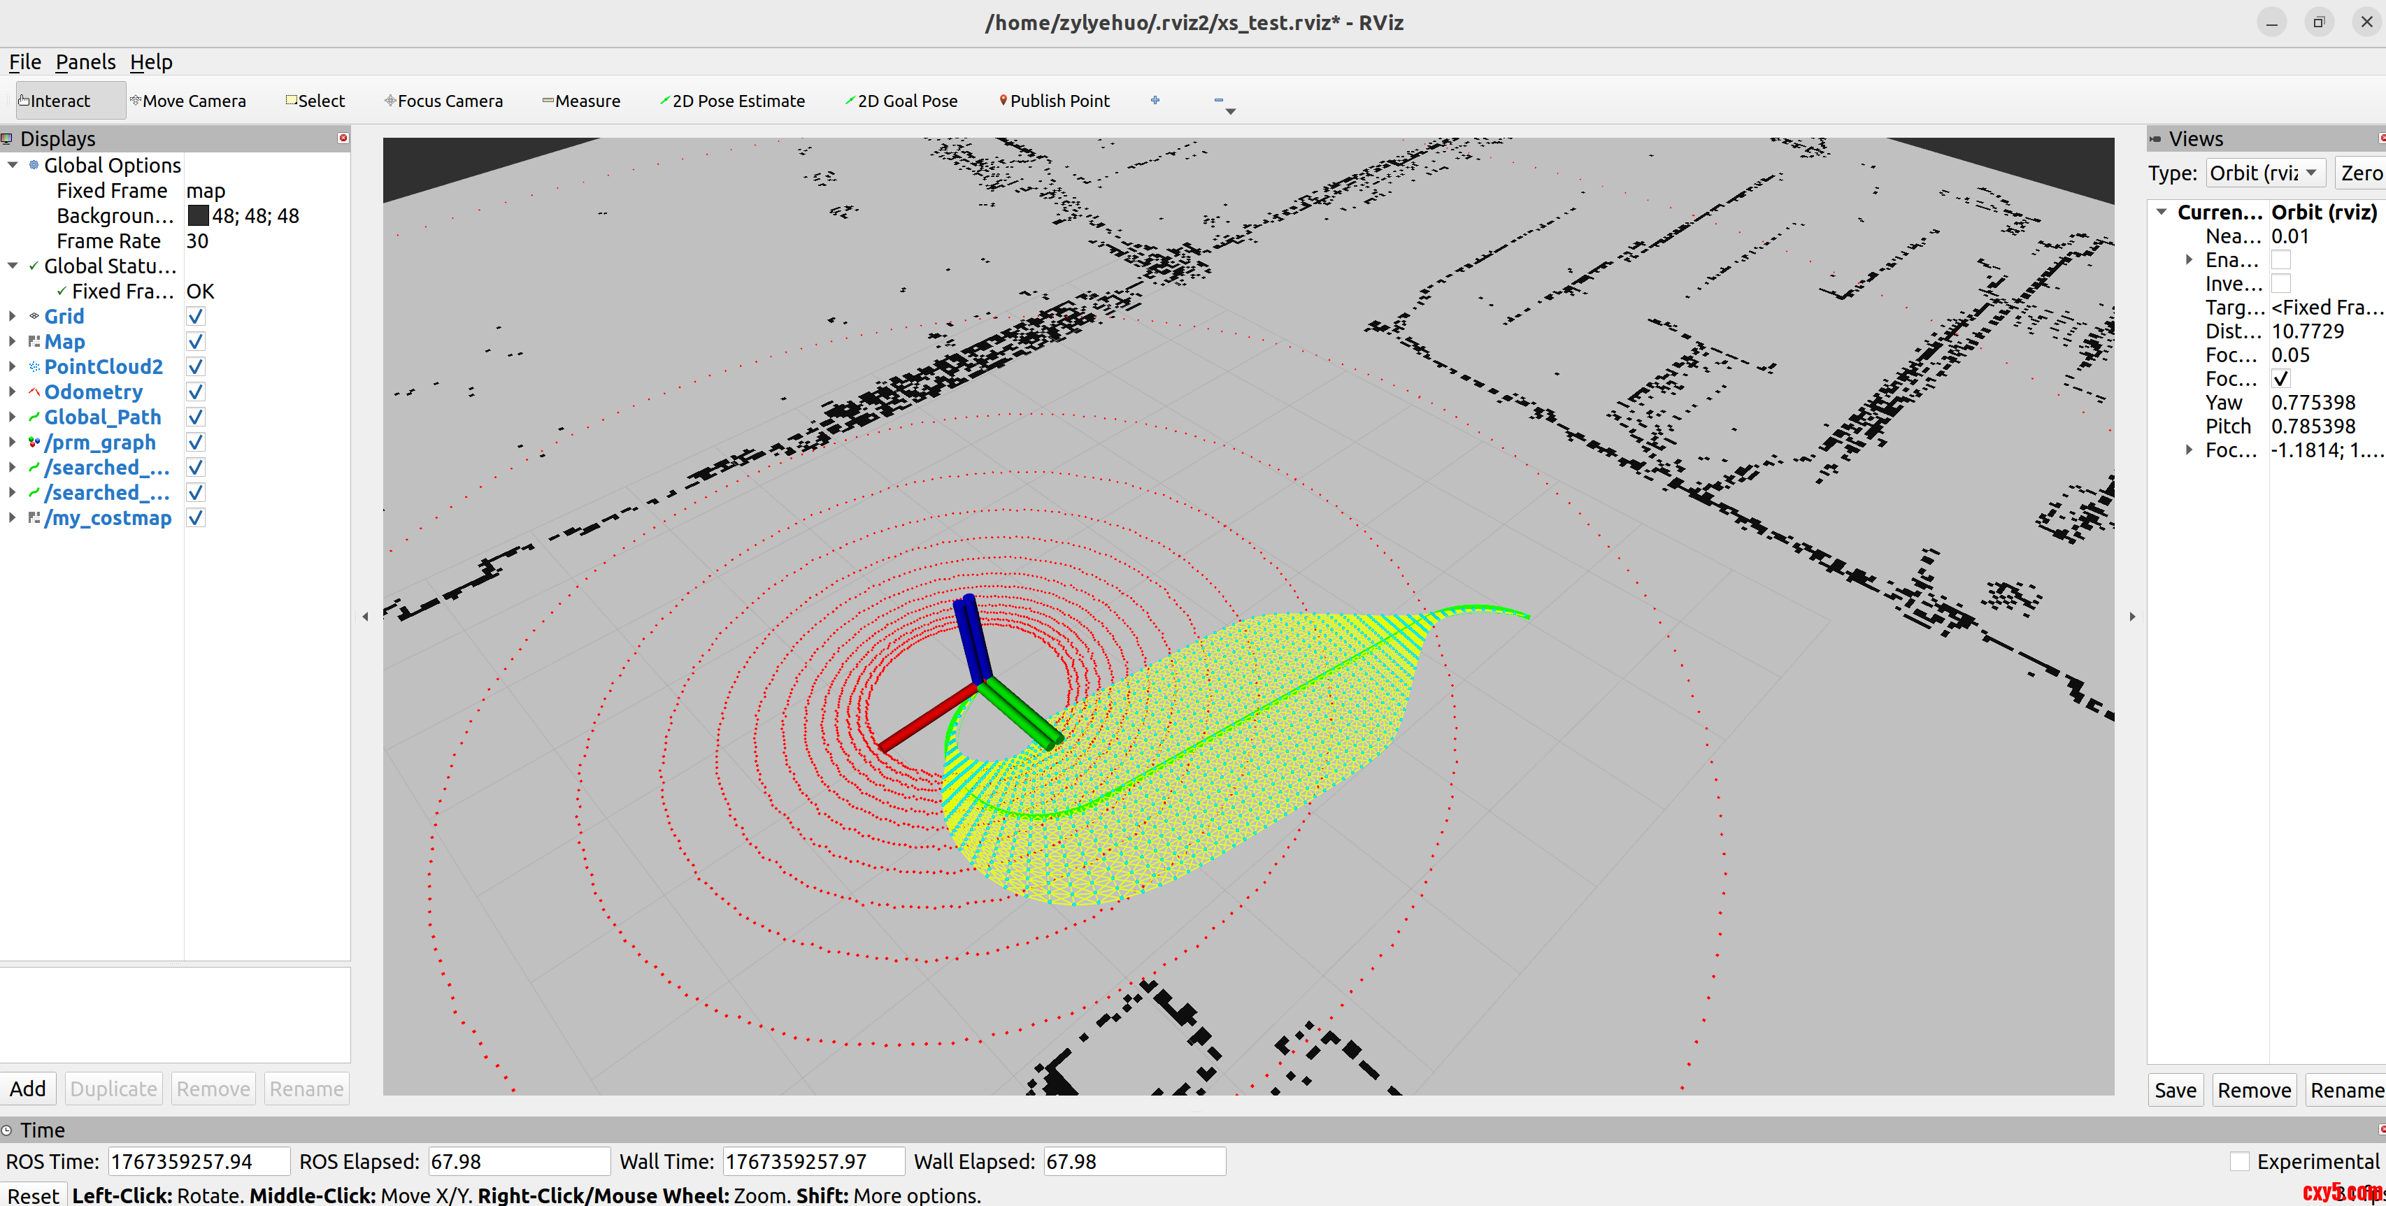Collapse the Global Options tree node
Image resolution: width=2386 pixels, height=1206 pixels.
[x=12, y=165]
